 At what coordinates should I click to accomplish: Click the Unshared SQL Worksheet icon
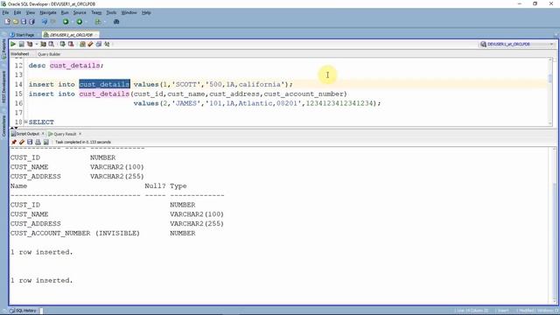[82, 45]
